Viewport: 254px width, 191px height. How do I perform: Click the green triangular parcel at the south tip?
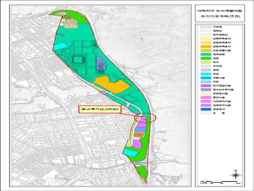pos(141,172)
